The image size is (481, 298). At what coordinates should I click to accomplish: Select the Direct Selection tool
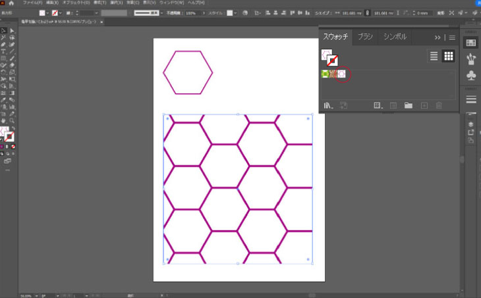click(x=12, y=30)
